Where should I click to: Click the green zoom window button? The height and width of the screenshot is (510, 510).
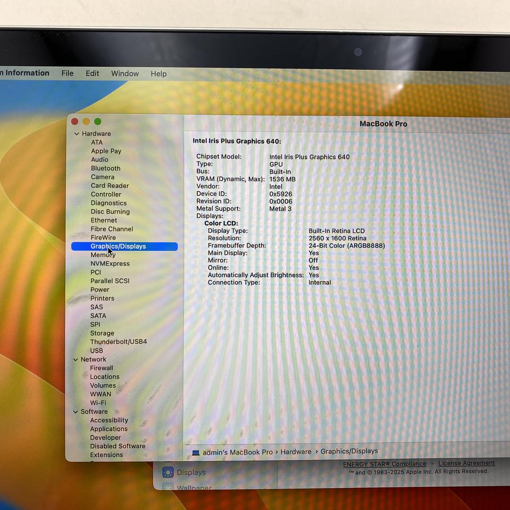[98, 121]
